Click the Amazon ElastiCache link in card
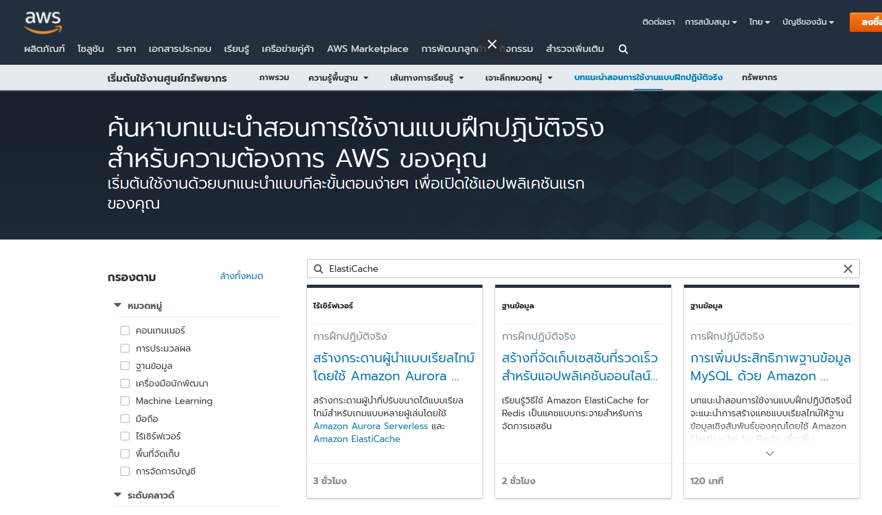Image resolution: width=882 pixels, height=515 pixels. pyautogui.click(x=357, y=439)
